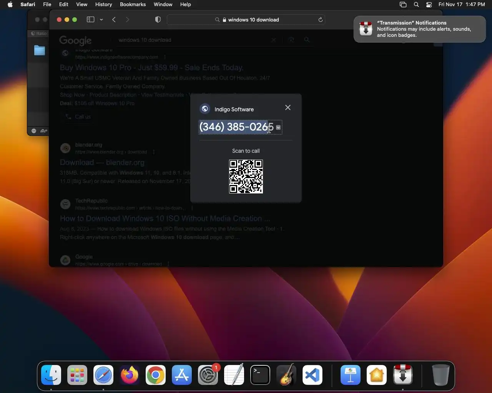Click the phone number (346) 385-0265
Image resolution: width=492 pixels, height=393 pixels.
(236, 127)
